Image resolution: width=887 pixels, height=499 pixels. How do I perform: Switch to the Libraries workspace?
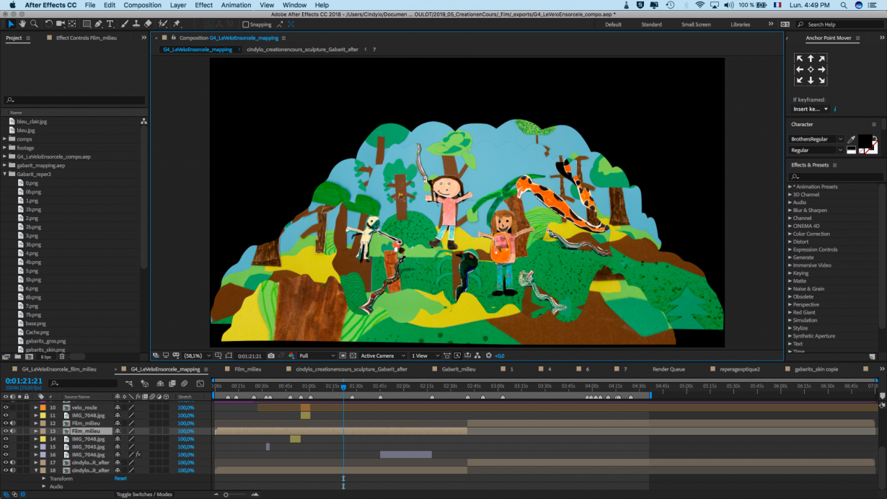741,25
